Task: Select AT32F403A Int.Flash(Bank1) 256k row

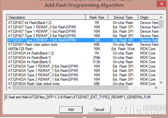Action: tap(83, 58)
